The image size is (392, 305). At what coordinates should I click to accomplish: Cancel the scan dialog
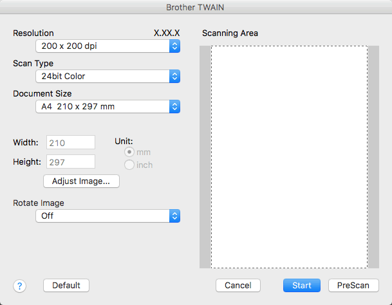[238, 286]
